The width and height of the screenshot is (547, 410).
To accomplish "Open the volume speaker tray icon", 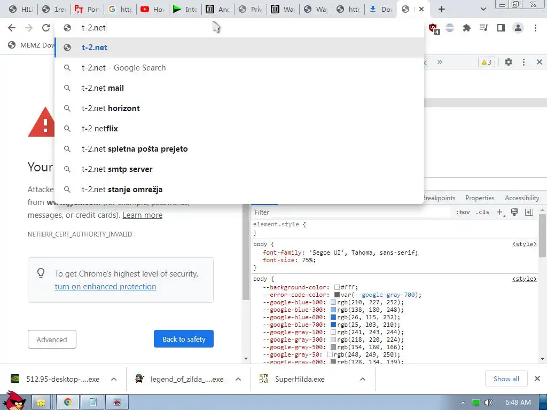I will point(488,403).
